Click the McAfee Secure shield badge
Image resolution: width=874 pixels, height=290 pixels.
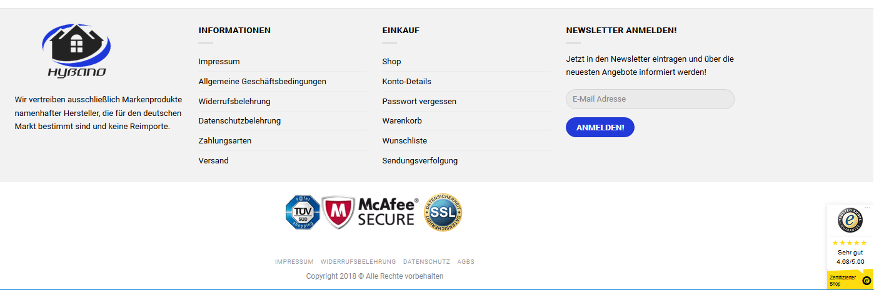(x=370, y=213)
